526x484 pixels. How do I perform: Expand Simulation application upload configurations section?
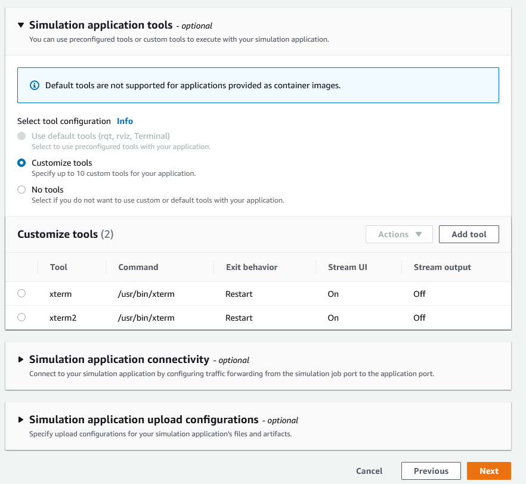pyautogui.click(x=21, y=420)
